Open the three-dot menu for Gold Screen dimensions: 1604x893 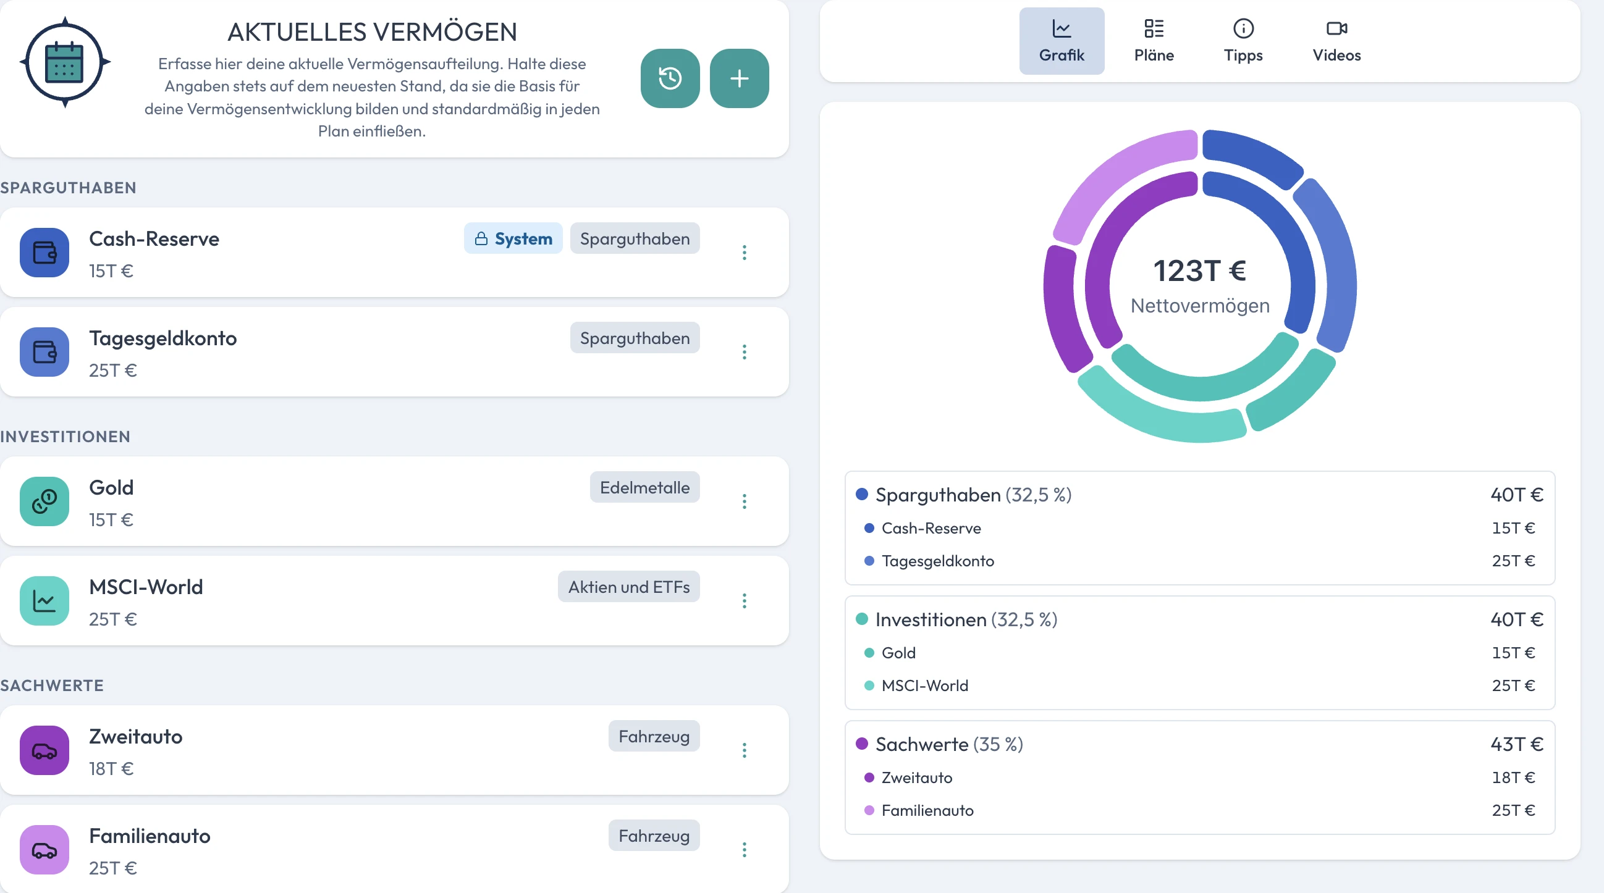744,501
